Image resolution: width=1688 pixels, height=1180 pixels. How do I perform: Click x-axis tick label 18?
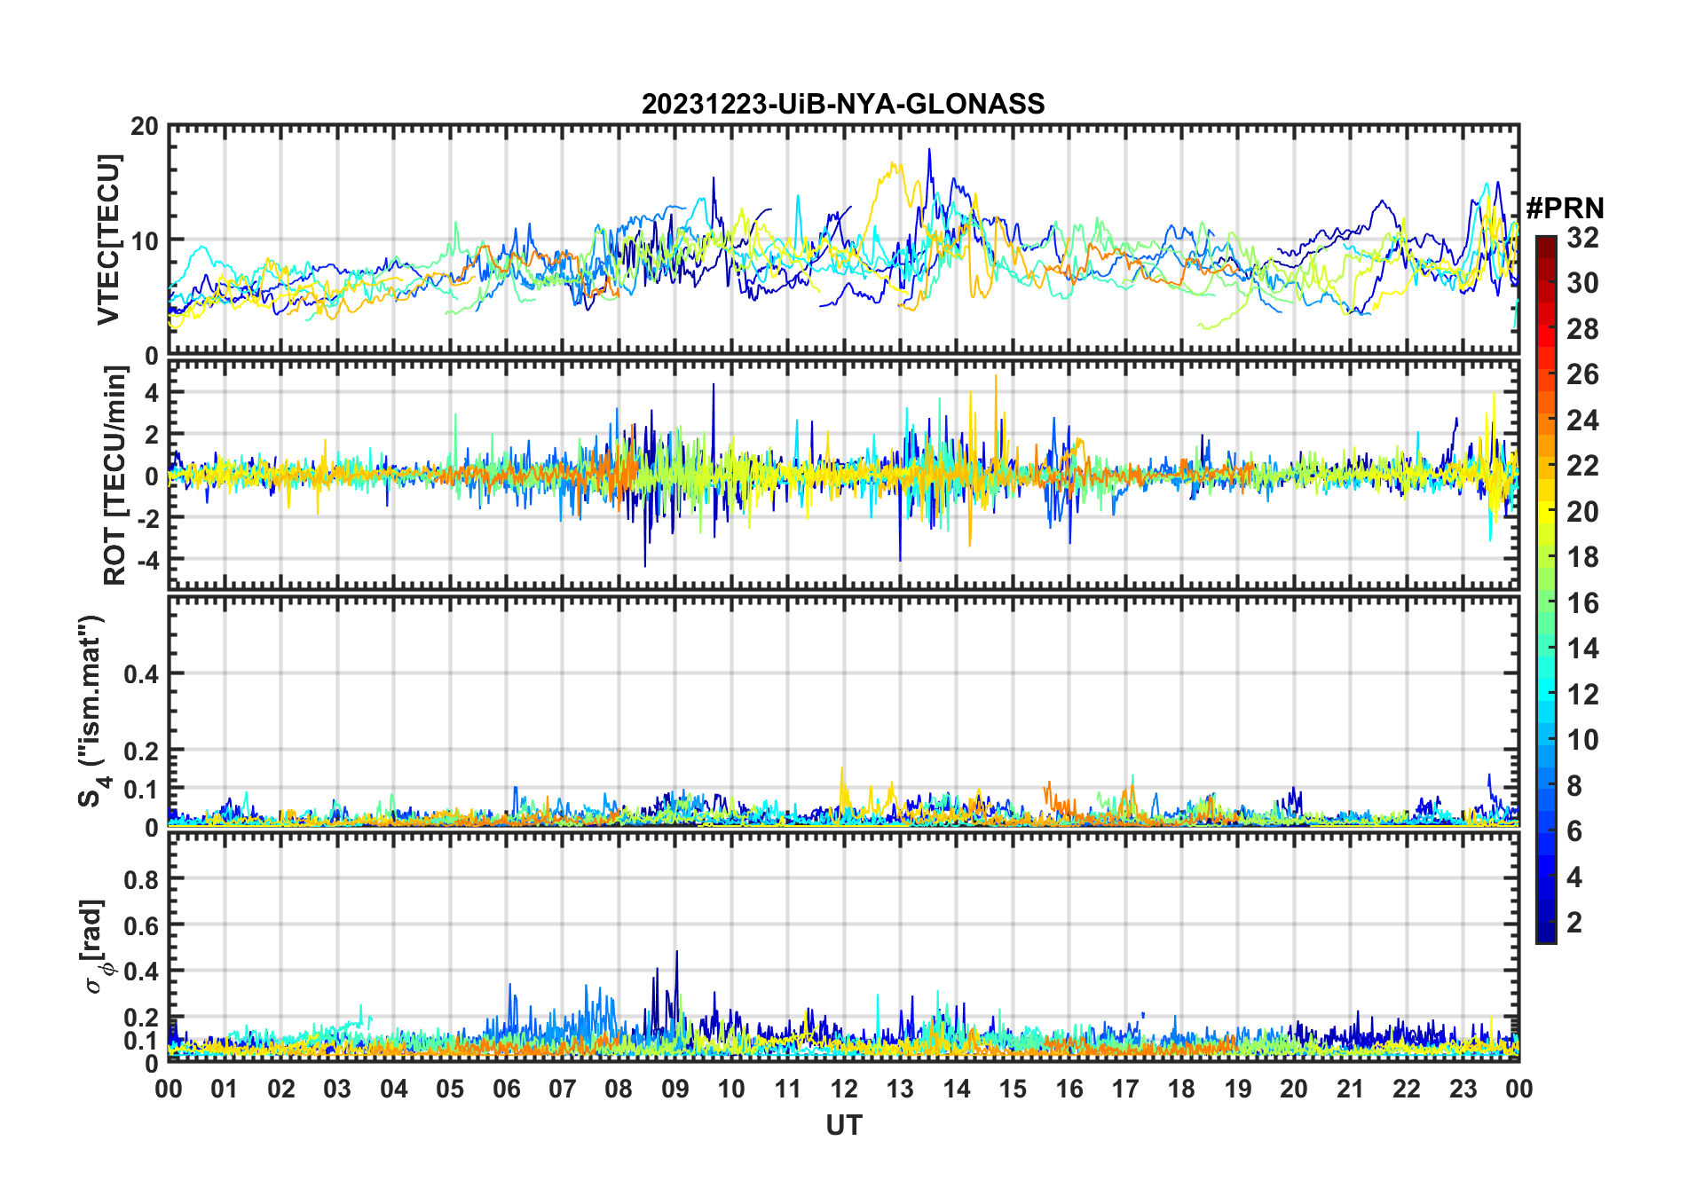click(1181, 1089)
